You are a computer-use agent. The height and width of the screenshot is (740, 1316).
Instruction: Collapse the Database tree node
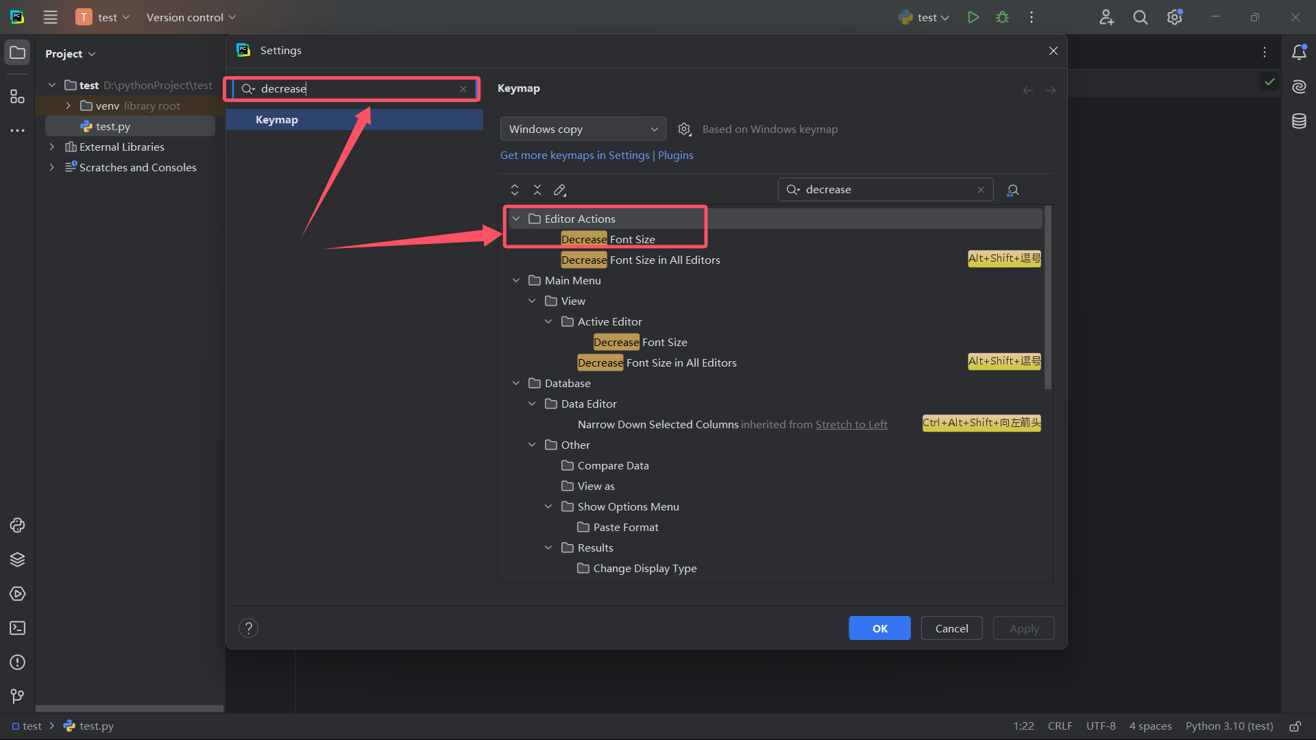click(516, 383)
